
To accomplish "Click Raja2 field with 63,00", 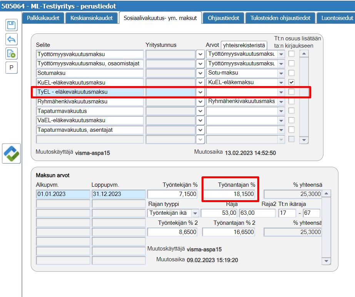I will [257, 213].
